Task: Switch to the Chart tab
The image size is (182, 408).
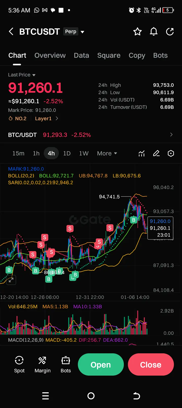Action: coord(17,55)
